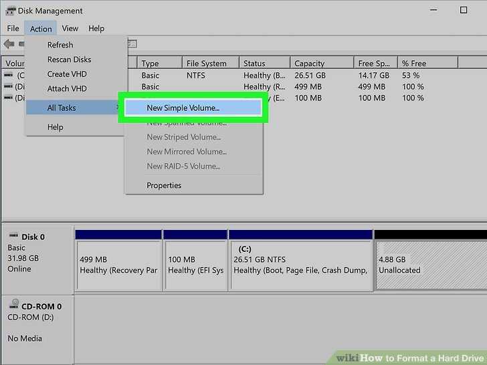Choose Refresh from the Action menu
This screenshot has width=487, height=365.
[x=60, y=45]
